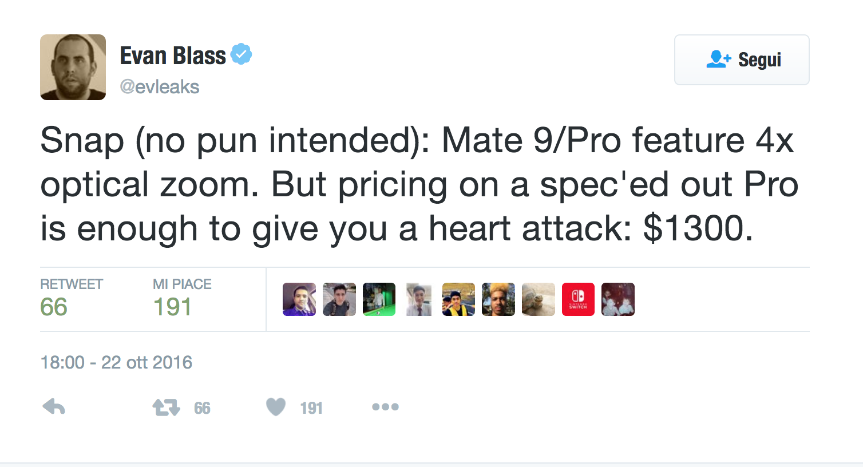Screen dimensions: 863x467
Task: Follow the account with Segui button
Action: [x=742, y=60]
